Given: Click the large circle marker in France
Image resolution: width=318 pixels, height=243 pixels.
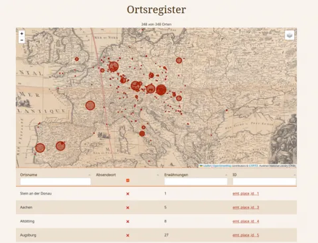Looking at the screenshot, I should click(90, 105).
